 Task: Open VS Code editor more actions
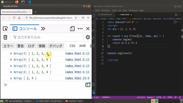(180, 15)
